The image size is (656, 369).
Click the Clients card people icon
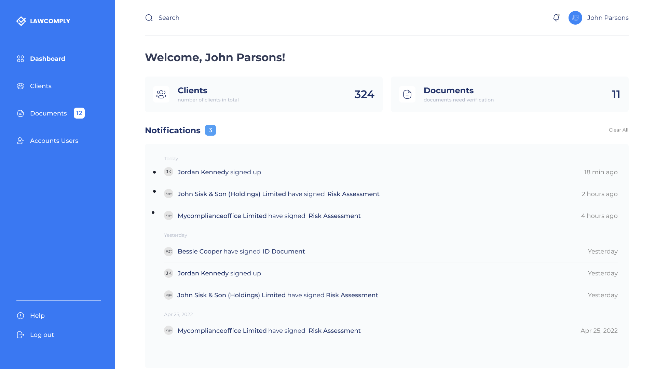[x=161, y=94]
